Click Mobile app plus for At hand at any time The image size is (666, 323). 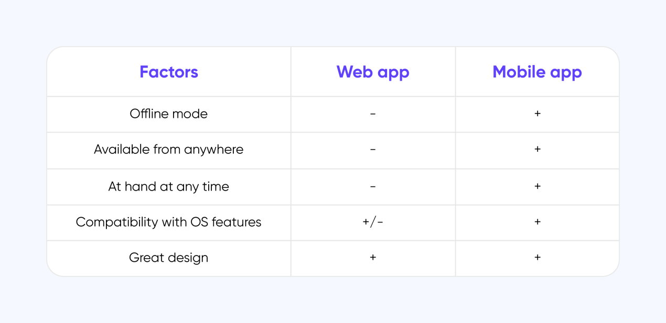(x=538, y=186)
